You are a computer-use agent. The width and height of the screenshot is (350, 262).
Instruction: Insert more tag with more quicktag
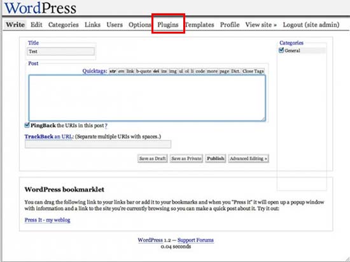coord(212,71)
